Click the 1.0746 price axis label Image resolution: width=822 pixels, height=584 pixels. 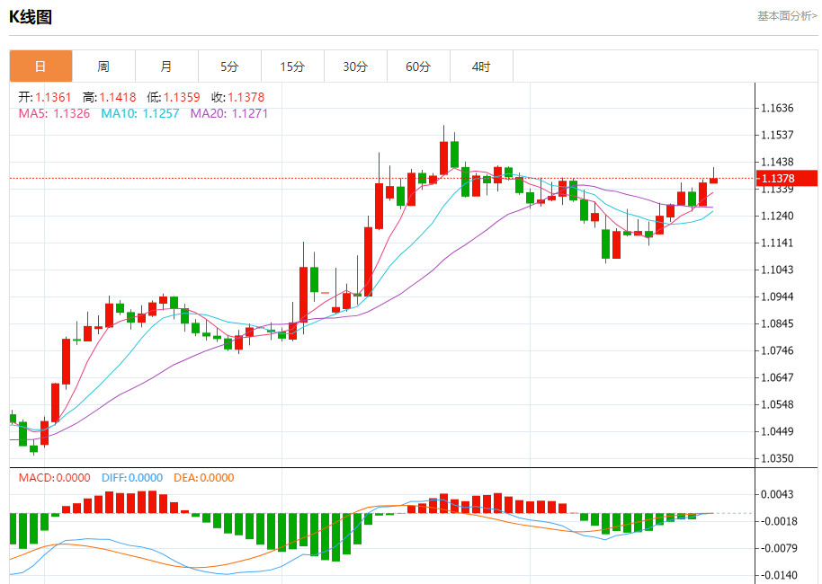[x=777, y=351]
